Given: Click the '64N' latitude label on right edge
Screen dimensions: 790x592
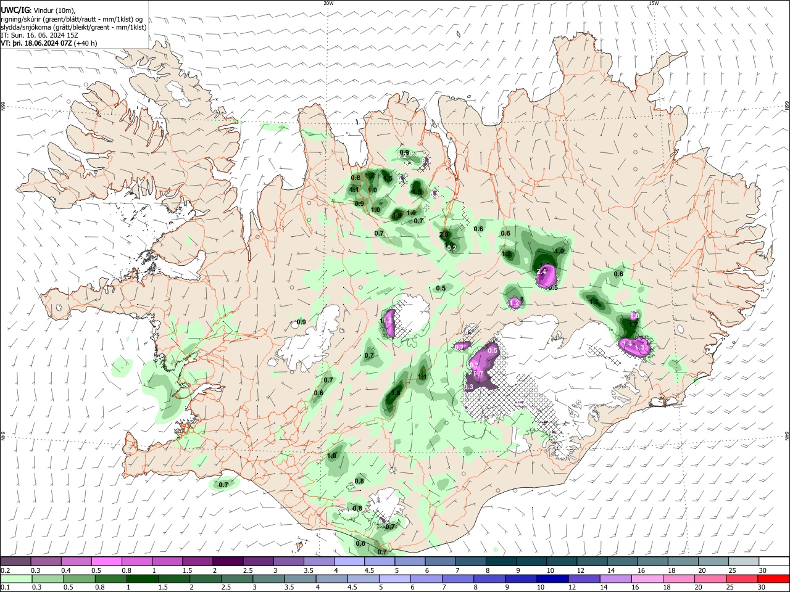Looking at the screenshot, I should [787, 435].
